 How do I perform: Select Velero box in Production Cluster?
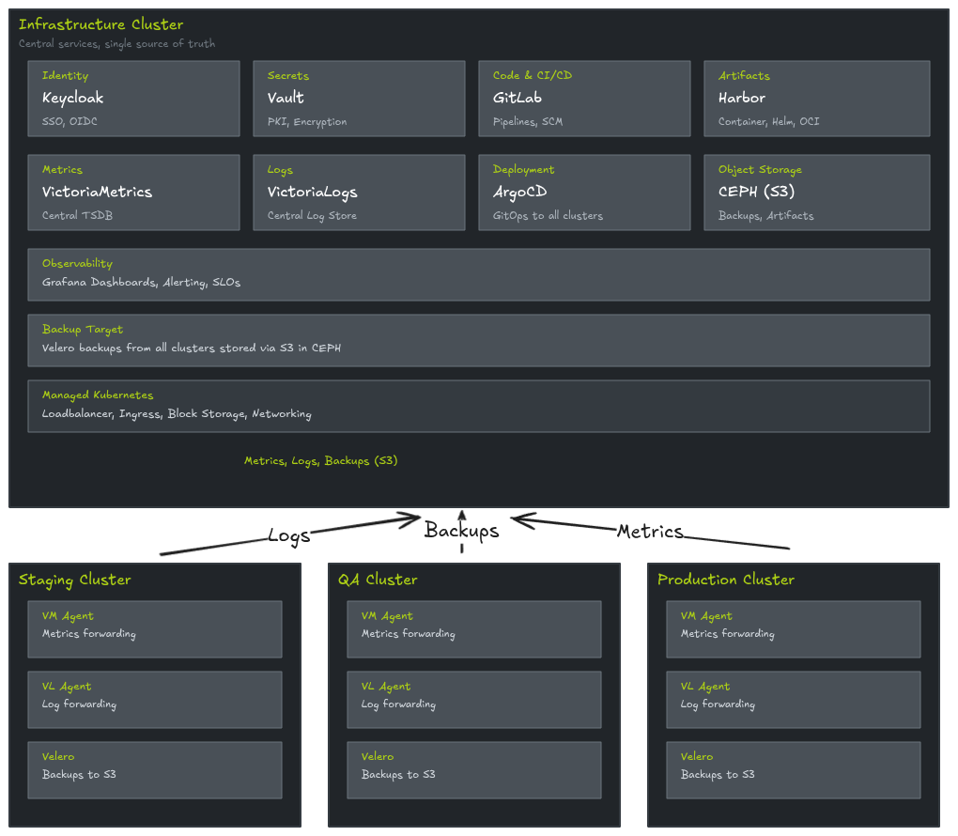click(x=794, y=769)
